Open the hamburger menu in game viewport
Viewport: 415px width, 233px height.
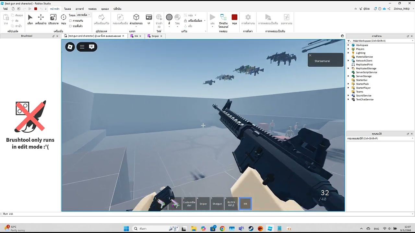coord(82,47)
